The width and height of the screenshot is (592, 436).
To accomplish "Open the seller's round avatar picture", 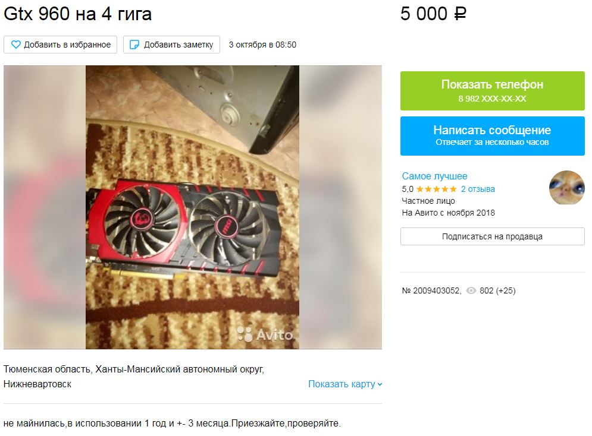I will pyautogui.click(x=566, y=188).
